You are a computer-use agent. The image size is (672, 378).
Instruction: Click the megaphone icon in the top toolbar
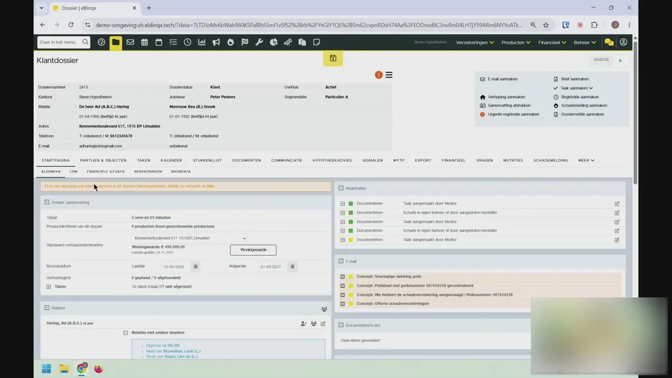tap(216, 42)
